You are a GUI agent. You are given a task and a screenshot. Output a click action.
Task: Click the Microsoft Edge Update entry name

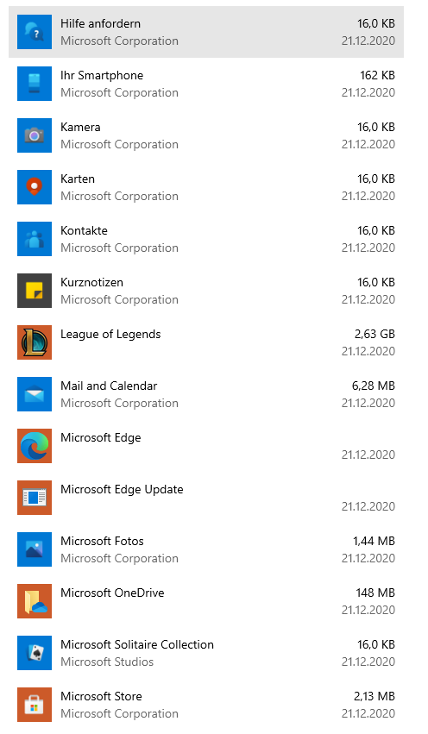(122, 490)
